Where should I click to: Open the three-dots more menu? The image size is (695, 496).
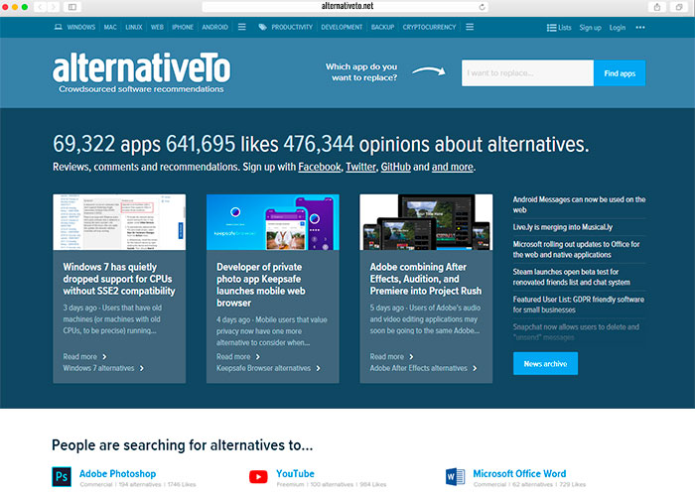(x=640, y=28)
